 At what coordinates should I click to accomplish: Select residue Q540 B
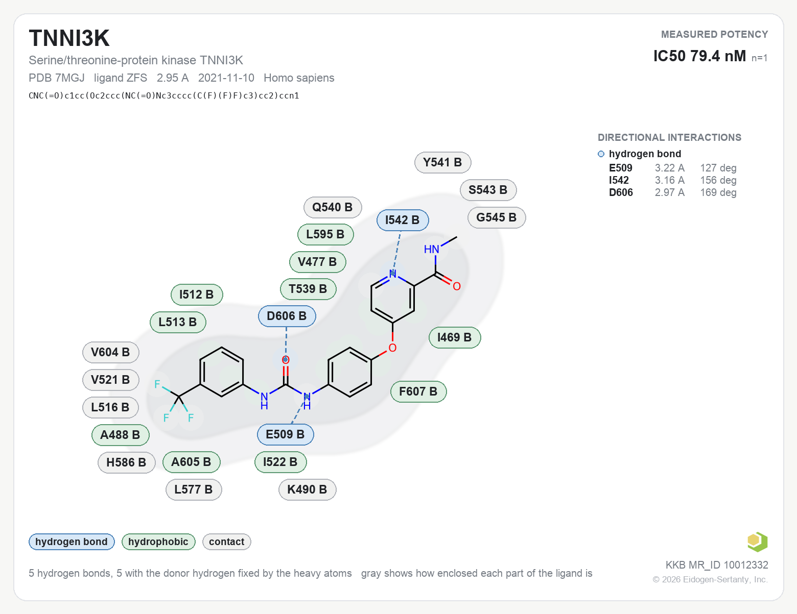333,207
